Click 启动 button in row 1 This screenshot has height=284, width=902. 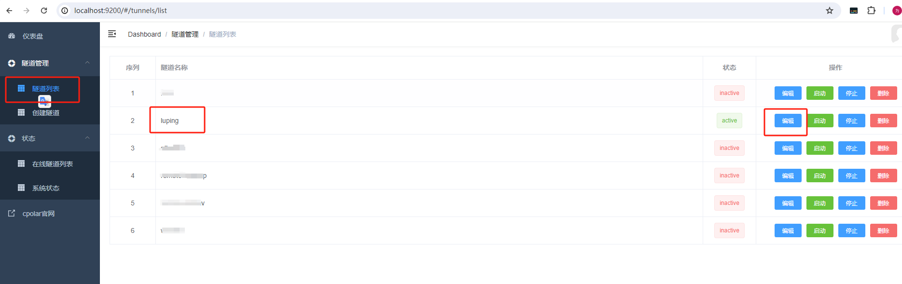pos(819,93)
